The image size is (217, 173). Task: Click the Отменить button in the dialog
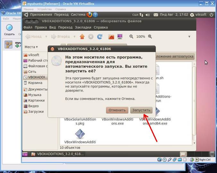point(117,110)
